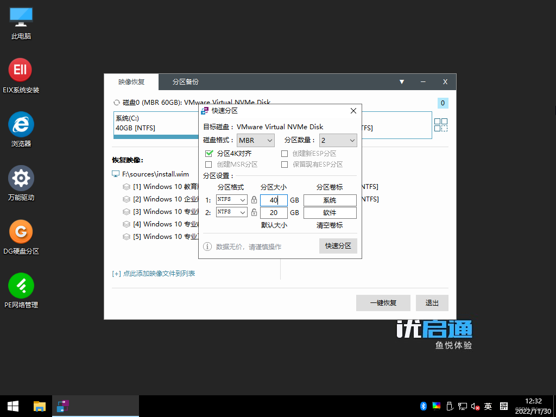Viewport: 556px width, 417px height.
Task: Click the 快速分区 button
Action: coord(338,246)
